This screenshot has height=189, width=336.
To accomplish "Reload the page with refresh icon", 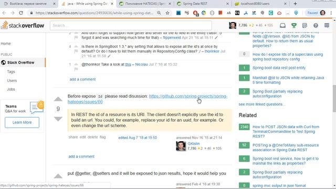I will [x=21, y=13].
